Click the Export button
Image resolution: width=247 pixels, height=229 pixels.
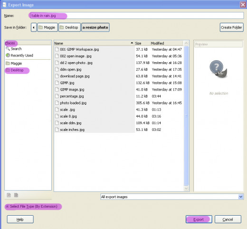(199, 219)
